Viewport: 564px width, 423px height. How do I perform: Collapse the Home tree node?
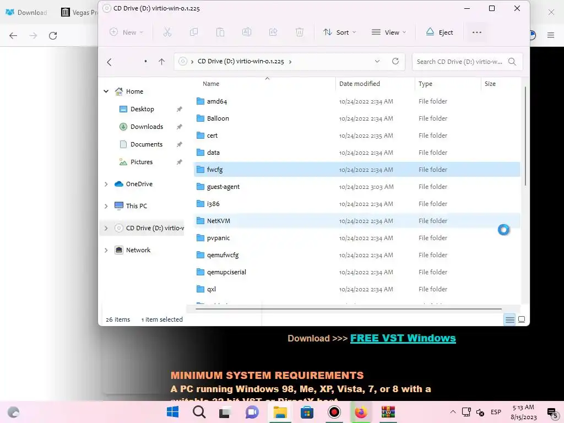click(106, 91)
